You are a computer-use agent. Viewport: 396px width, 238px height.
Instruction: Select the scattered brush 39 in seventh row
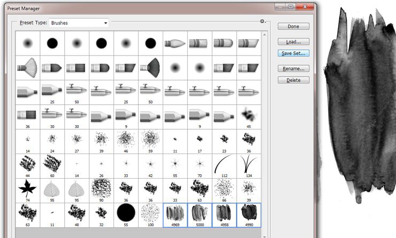[248, 190]
